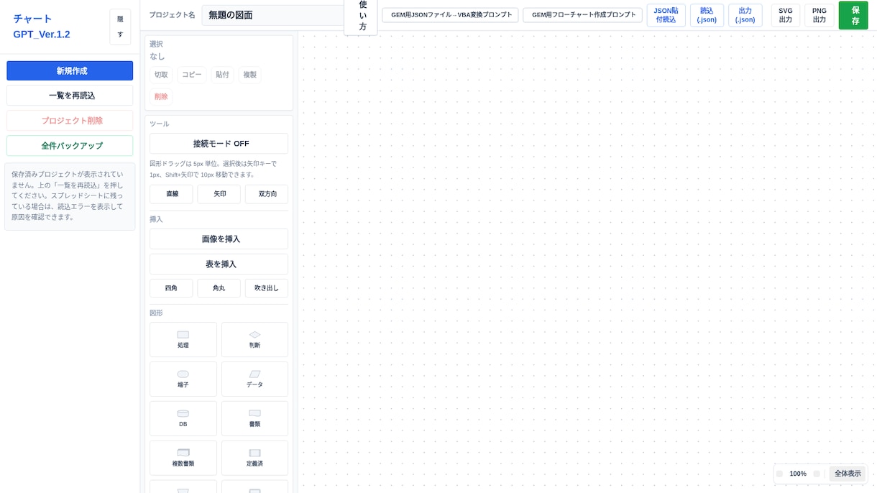Click the zoom-in button right of 100%
Screen dimensions: 877x493
tap(817, 474)
